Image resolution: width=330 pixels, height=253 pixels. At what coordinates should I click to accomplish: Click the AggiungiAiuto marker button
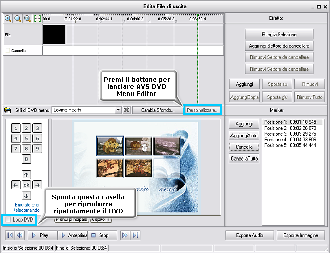[244, 136]
